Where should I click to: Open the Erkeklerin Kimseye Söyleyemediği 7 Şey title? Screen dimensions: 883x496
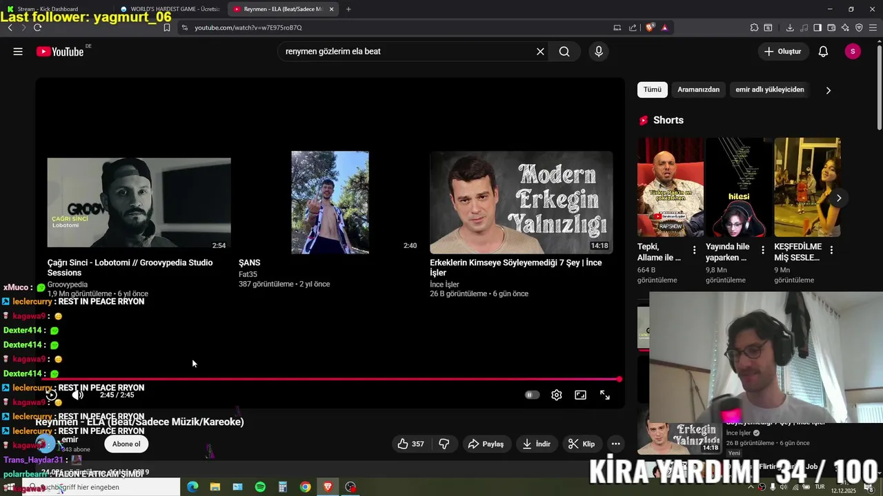515,267
